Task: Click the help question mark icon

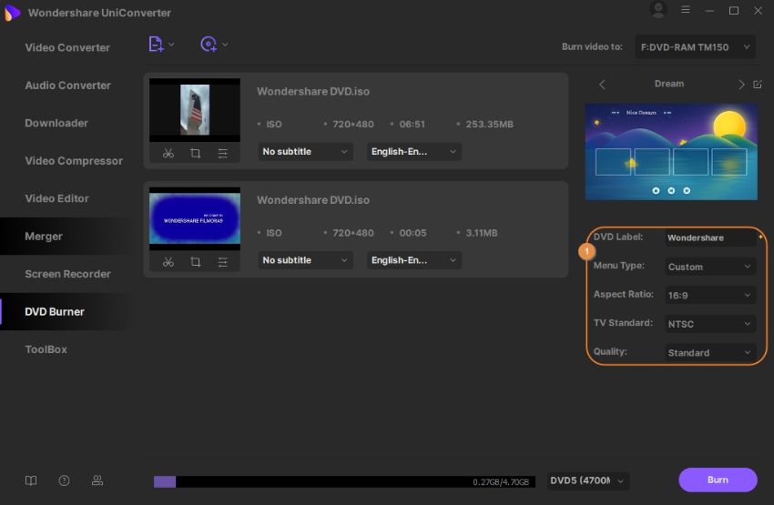Action: point(64,480)
